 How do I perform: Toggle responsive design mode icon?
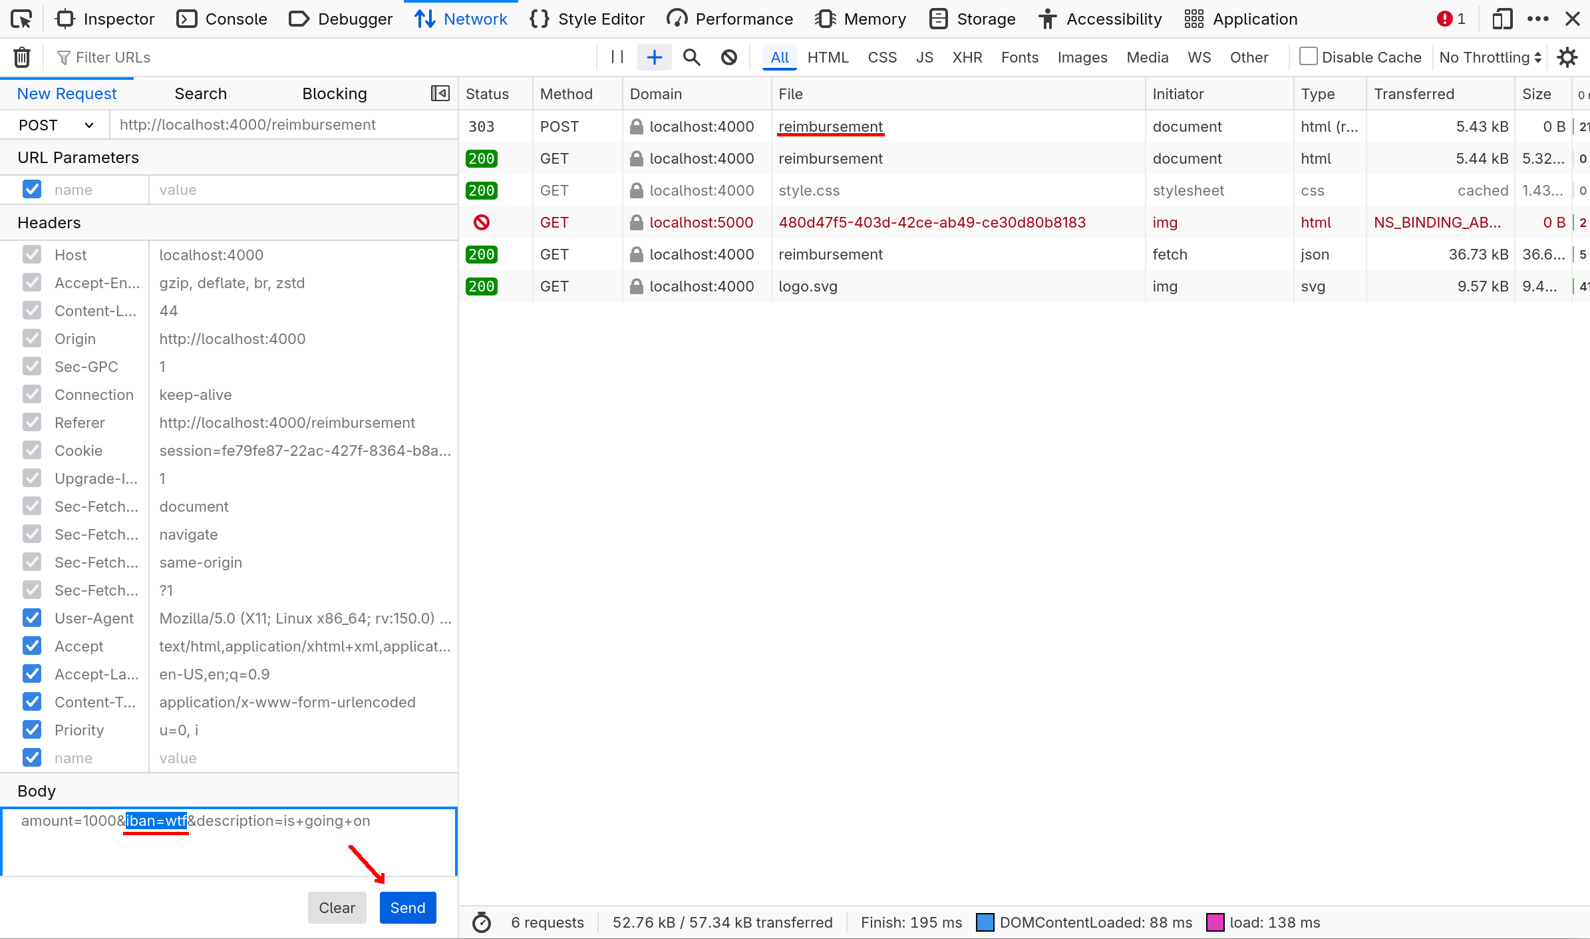pos(1502,19)
